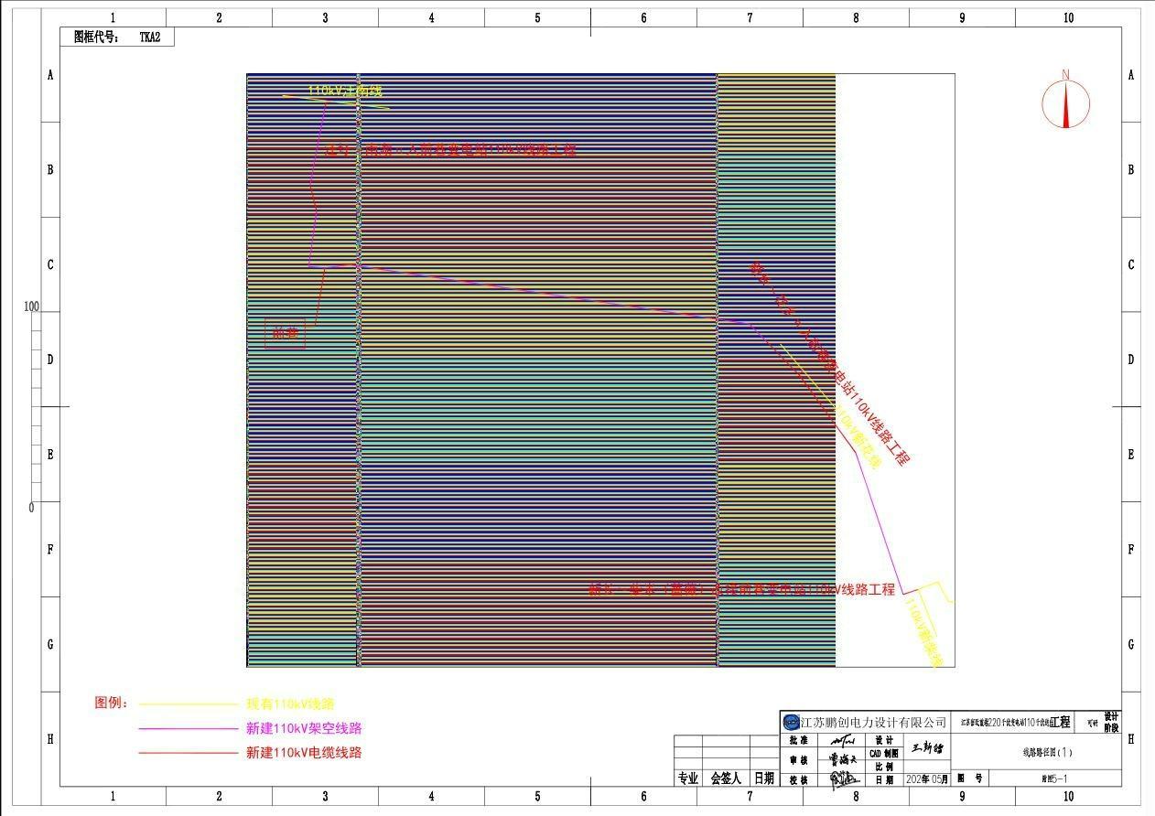The width and height of the screenshot is (1155, 816).
Task: Click the 批准 label in the title block
Action: (x=798, y=740)
